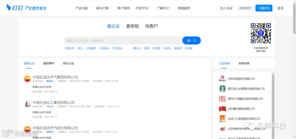Expand the 开放平台 dropdown menu
The height and width of the screenshot is (139, 296).
pos(143,8)
